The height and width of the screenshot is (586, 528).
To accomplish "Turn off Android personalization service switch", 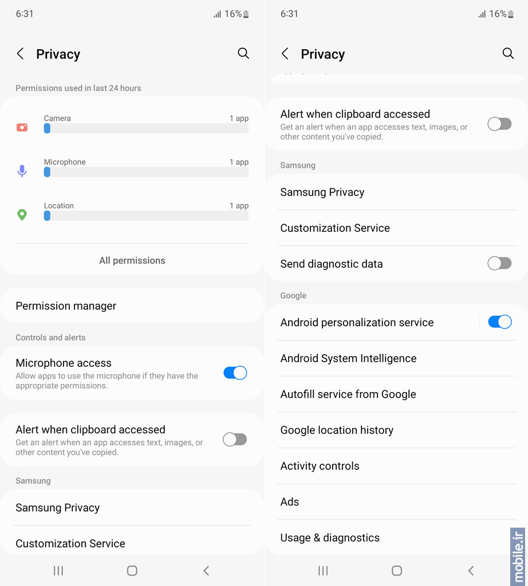I will [499, 322].
